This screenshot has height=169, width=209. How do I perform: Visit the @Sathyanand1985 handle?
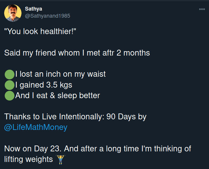(x=47, y=16)
